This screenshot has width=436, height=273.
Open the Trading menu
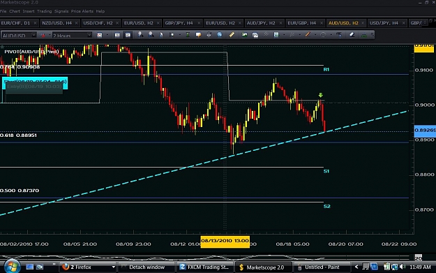pyautogui.click(x=44, y=11)
